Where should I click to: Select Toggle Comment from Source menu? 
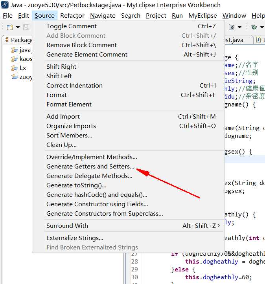72,26
